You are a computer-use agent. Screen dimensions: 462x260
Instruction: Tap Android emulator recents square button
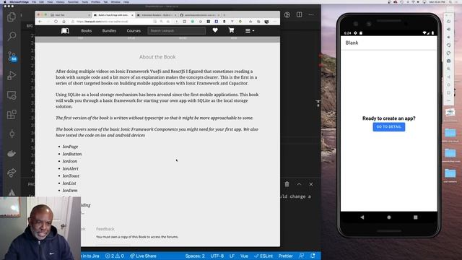[416, 217]
